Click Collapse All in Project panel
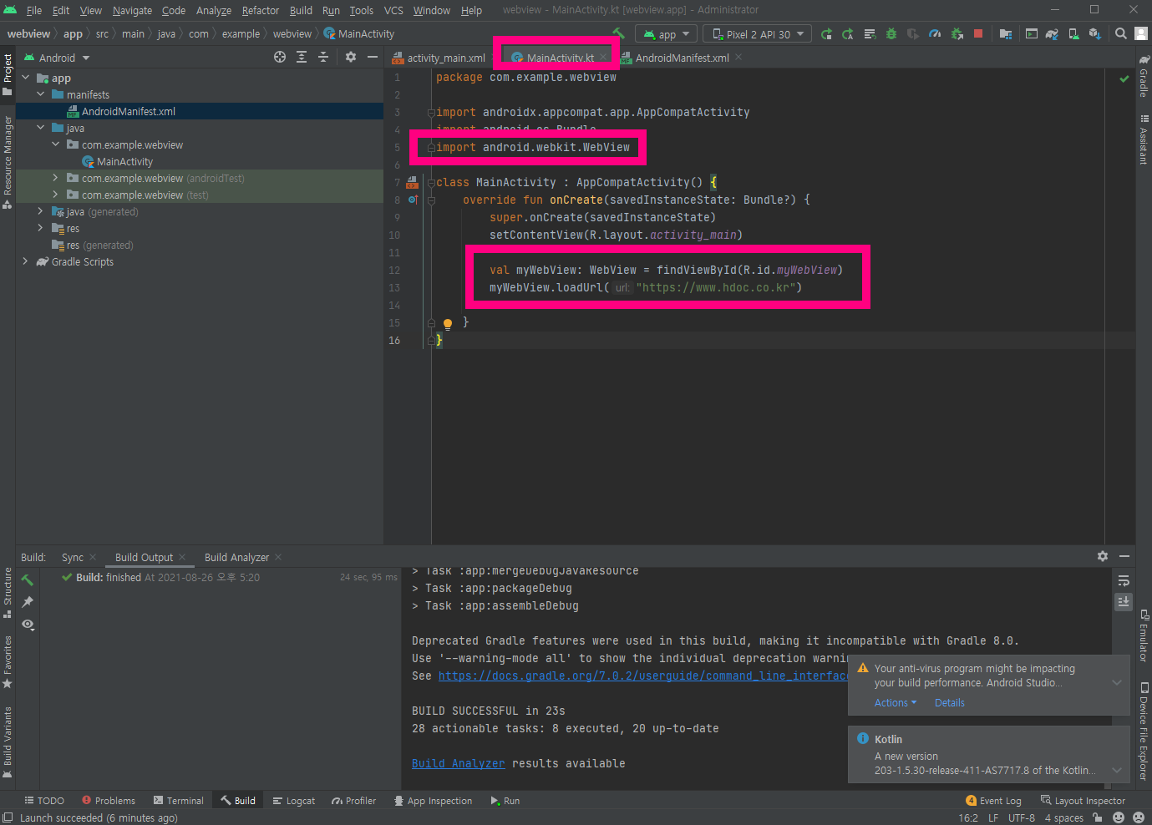Image resolution: width=1152 pixels, height=825 pixels. (323, 57)
